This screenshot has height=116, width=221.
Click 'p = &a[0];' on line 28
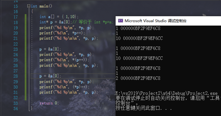pos(50,76)
